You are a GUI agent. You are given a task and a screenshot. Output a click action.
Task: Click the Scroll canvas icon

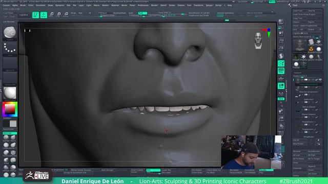(281, 34)
